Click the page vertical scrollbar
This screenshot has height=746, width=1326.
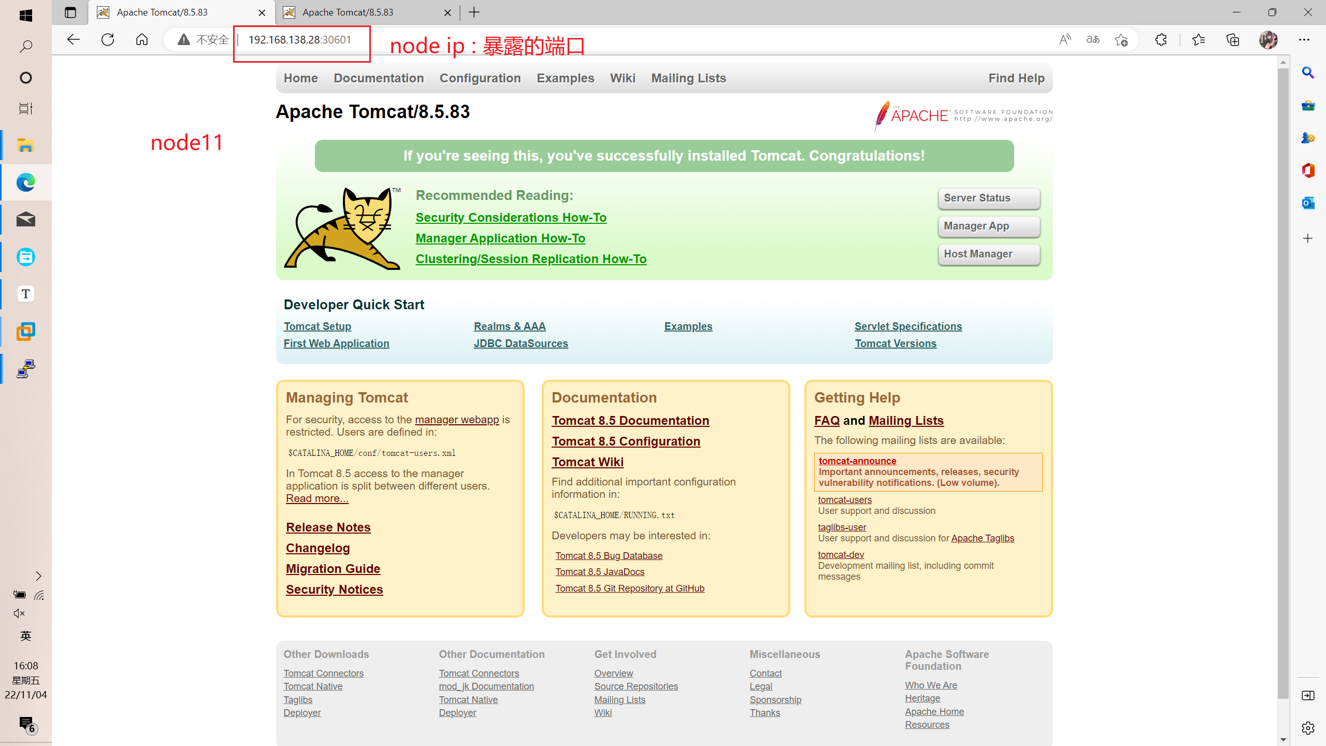(x=1283, y=383)
